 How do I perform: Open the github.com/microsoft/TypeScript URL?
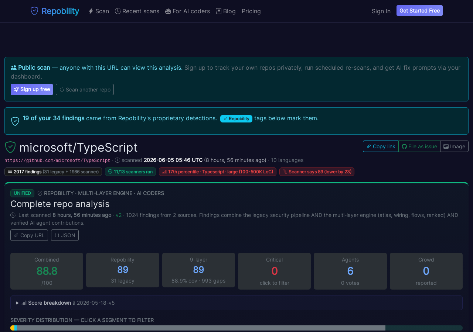click(x=57, y=160)
